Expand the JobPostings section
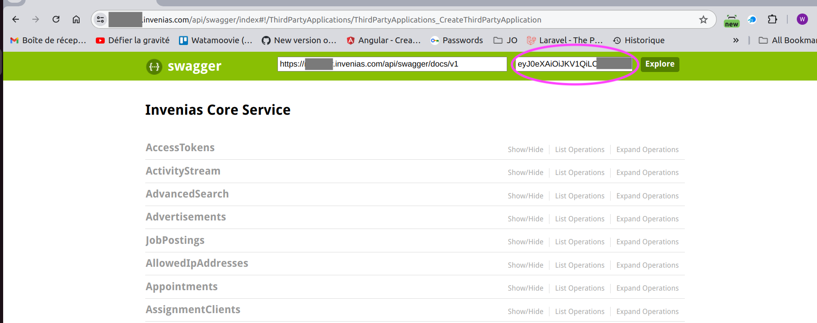Screen dimensions: 817x323 point(175,240)
